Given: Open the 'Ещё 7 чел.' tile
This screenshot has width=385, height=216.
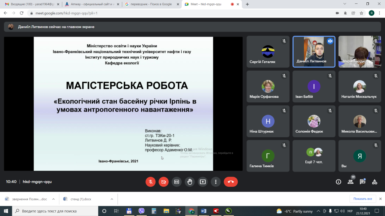Looking at the screenshot, I should (x=314, y=156).
